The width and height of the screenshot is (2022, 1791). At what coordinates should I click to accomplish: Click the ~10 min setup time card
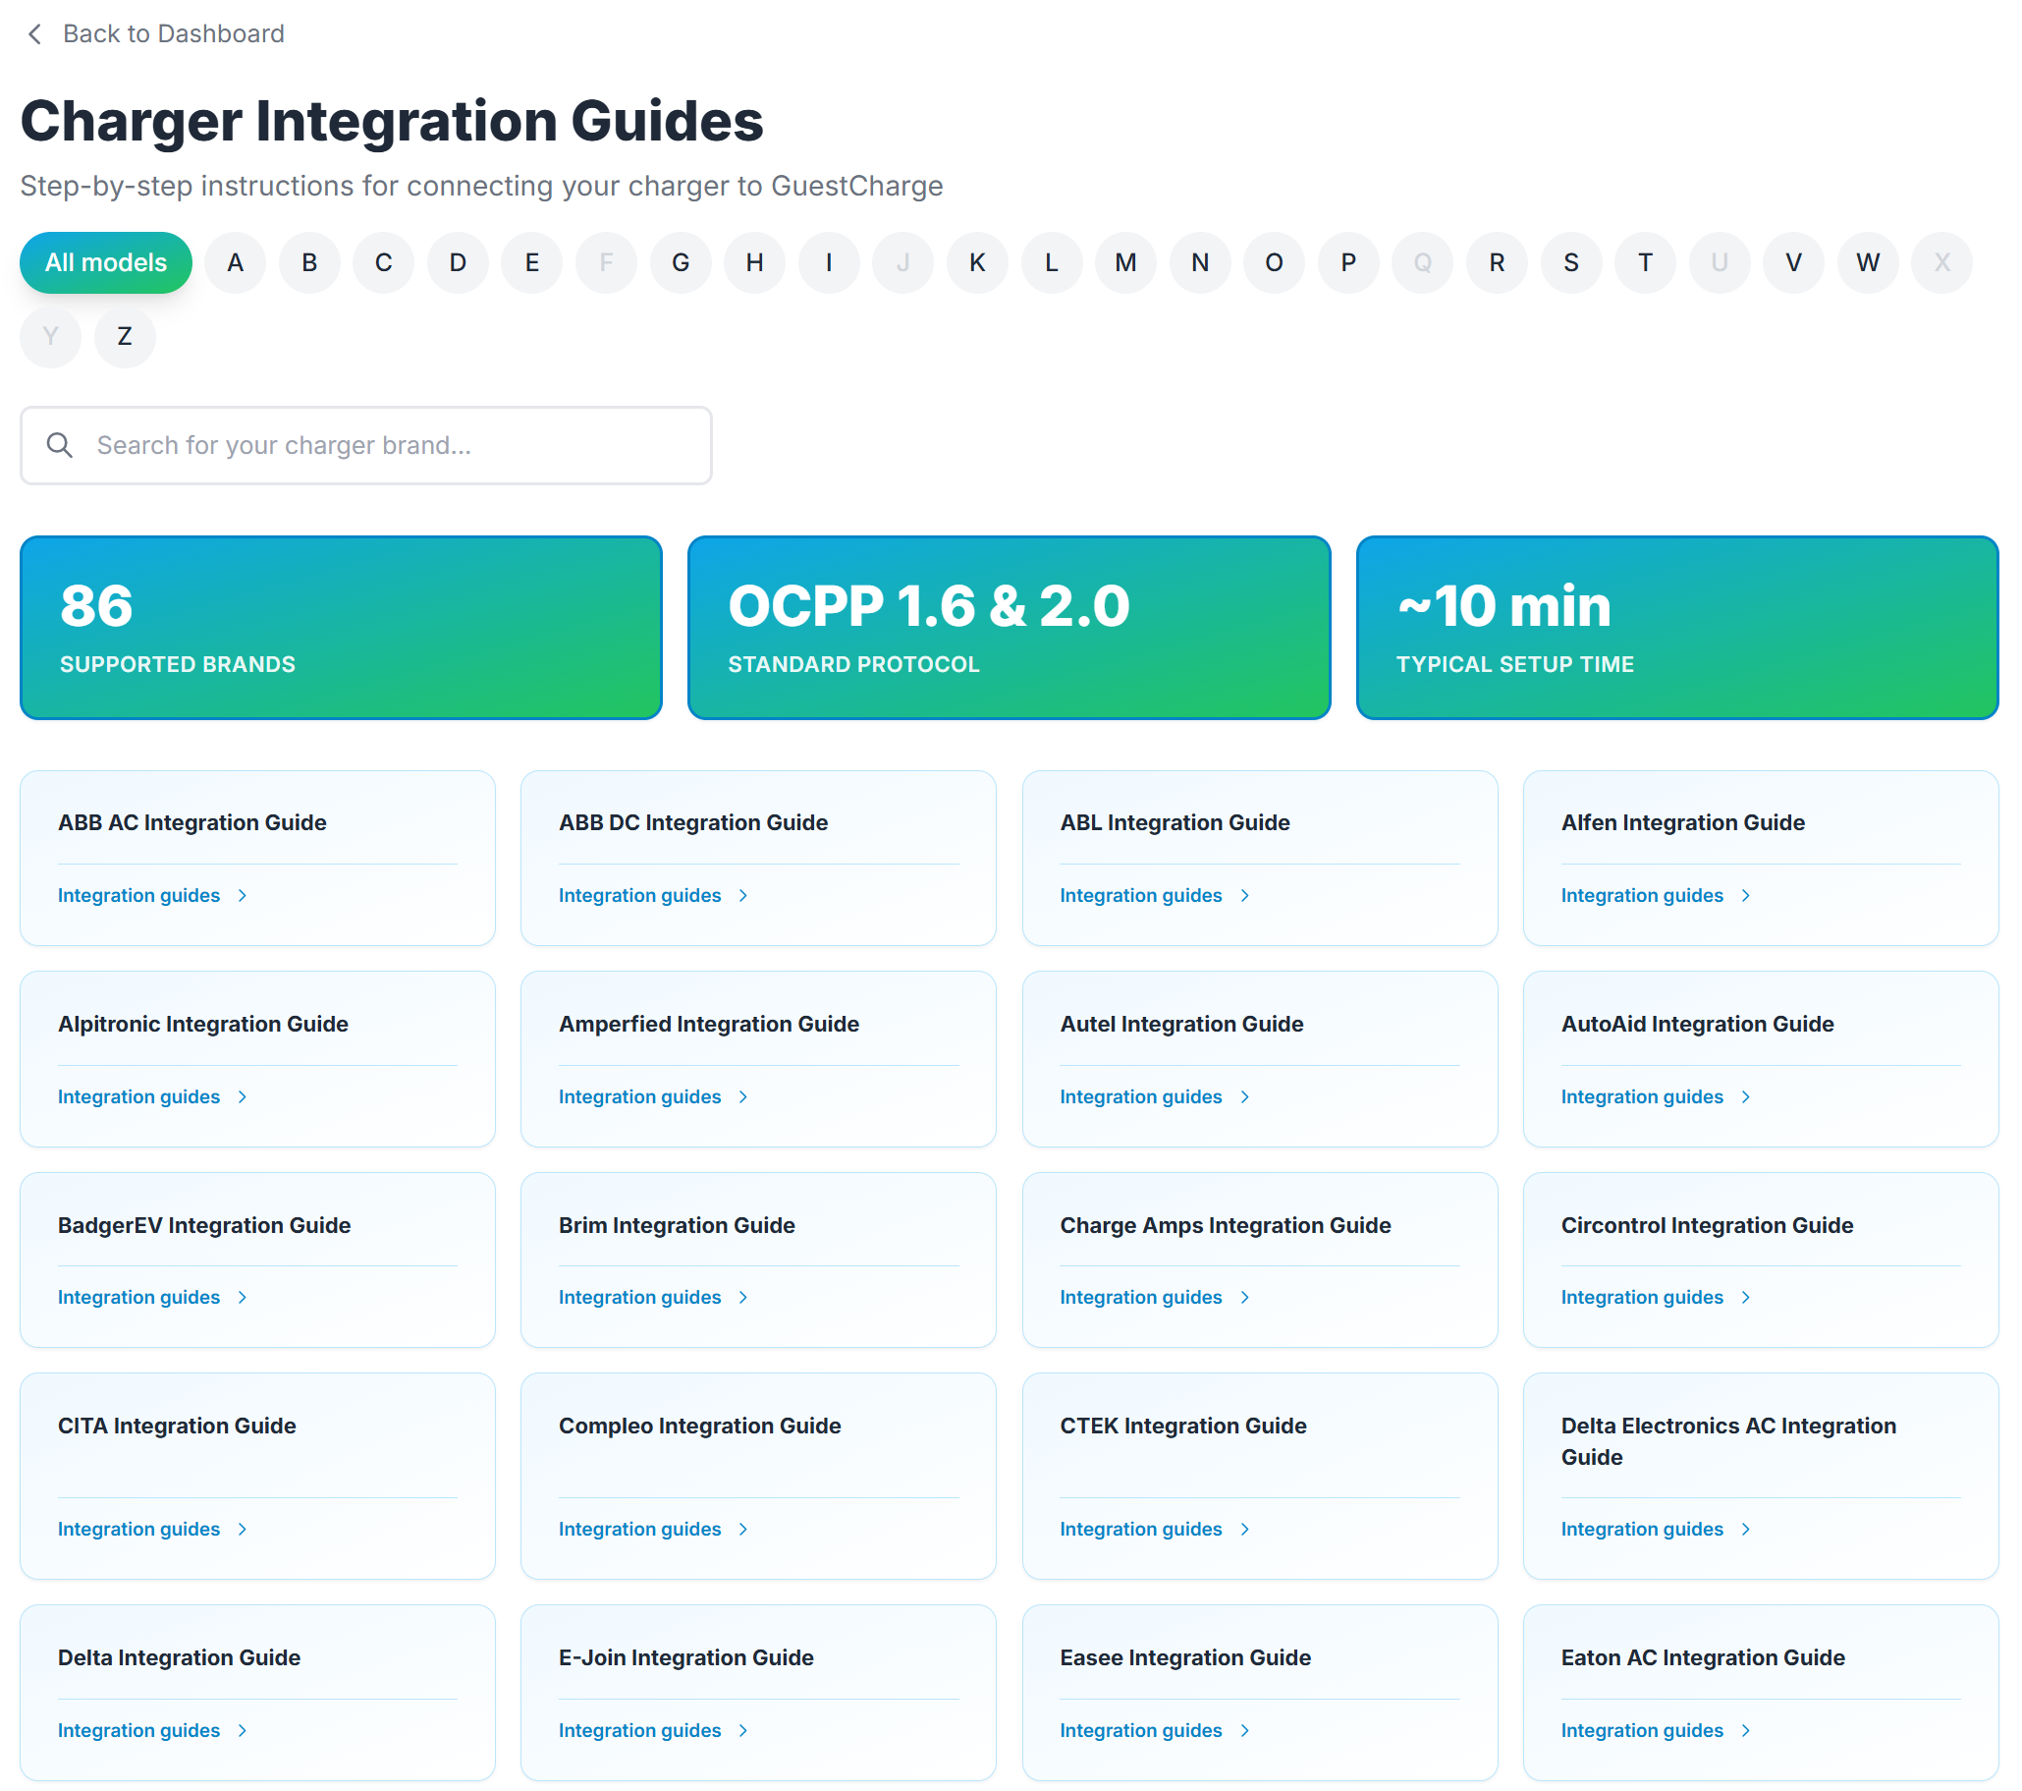click(x=1677, y=628)
